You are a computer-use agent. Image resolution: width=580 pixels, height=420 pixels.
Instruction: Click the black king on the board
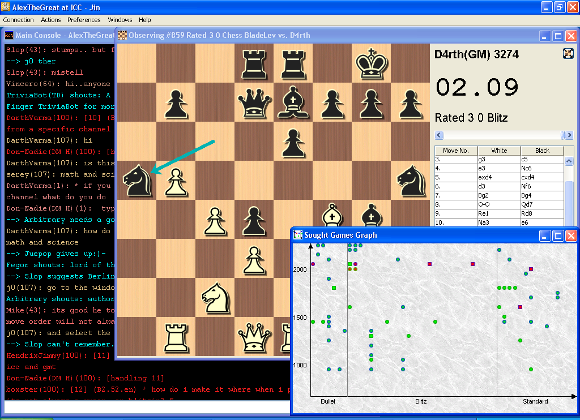(x=371, y=62)
